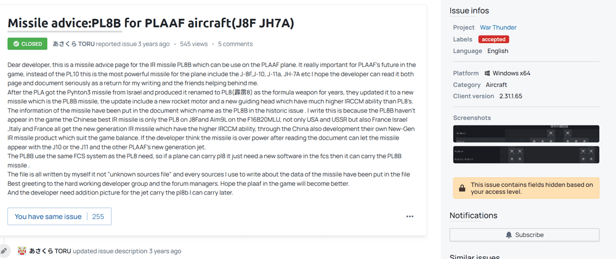Click the bell icon on Subscribe

(509, 235)
